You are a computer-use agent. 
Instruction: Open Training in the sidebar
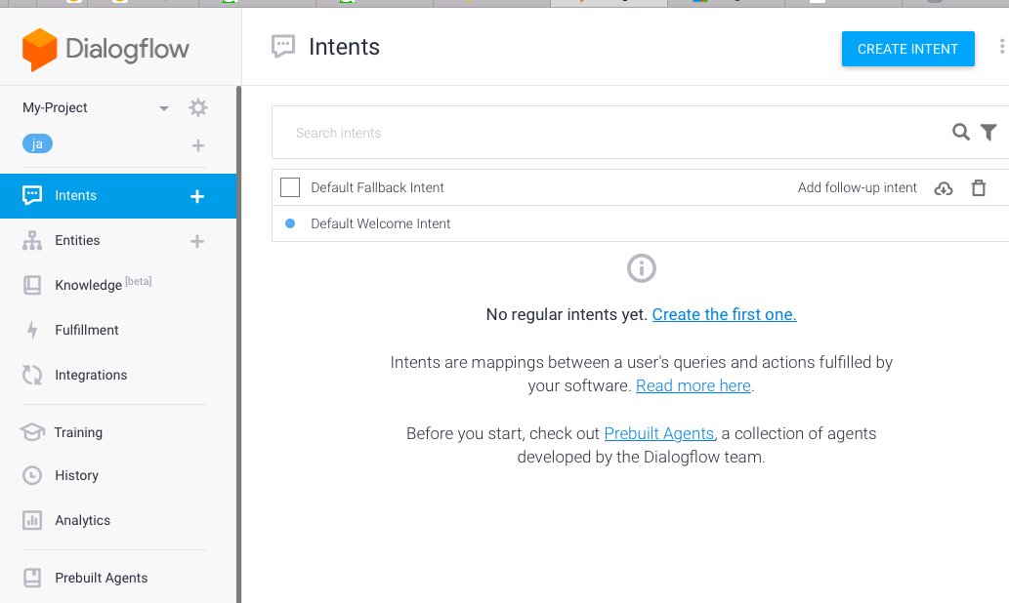coord(78,432)
